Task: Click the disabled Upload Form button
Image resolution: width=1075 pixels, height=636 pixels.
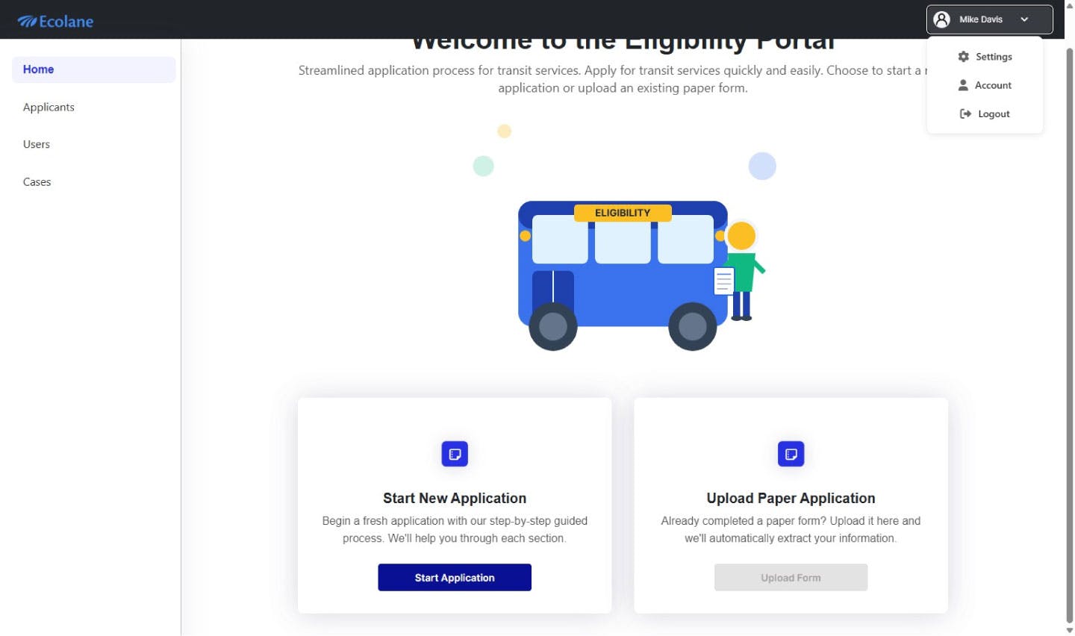Action: point(791,577)
